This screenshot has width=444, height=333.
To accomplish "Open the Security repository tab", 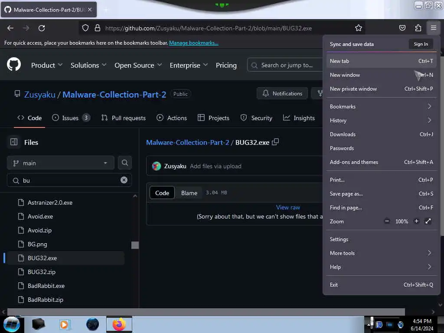I will point(256,118).
